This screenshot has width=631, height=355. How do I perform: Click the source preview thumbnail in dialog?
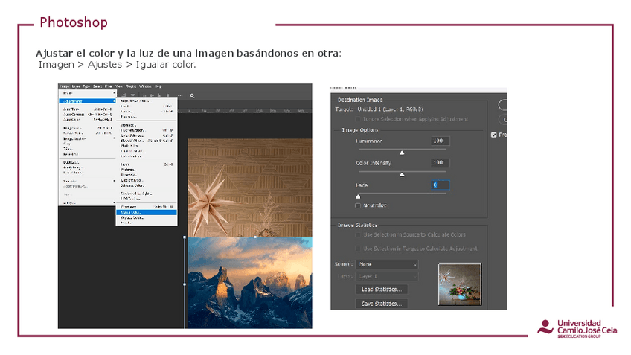[x=460, y=284]
